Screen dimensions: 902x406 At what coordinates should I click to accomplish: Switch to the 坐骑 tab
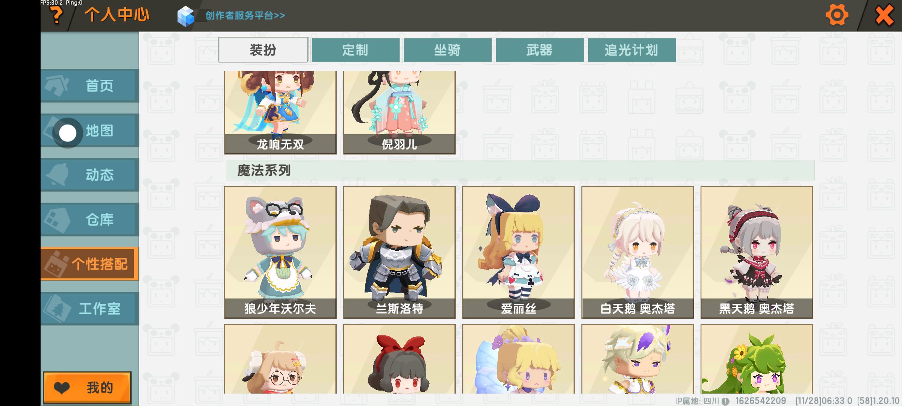[x=447, y=50]
